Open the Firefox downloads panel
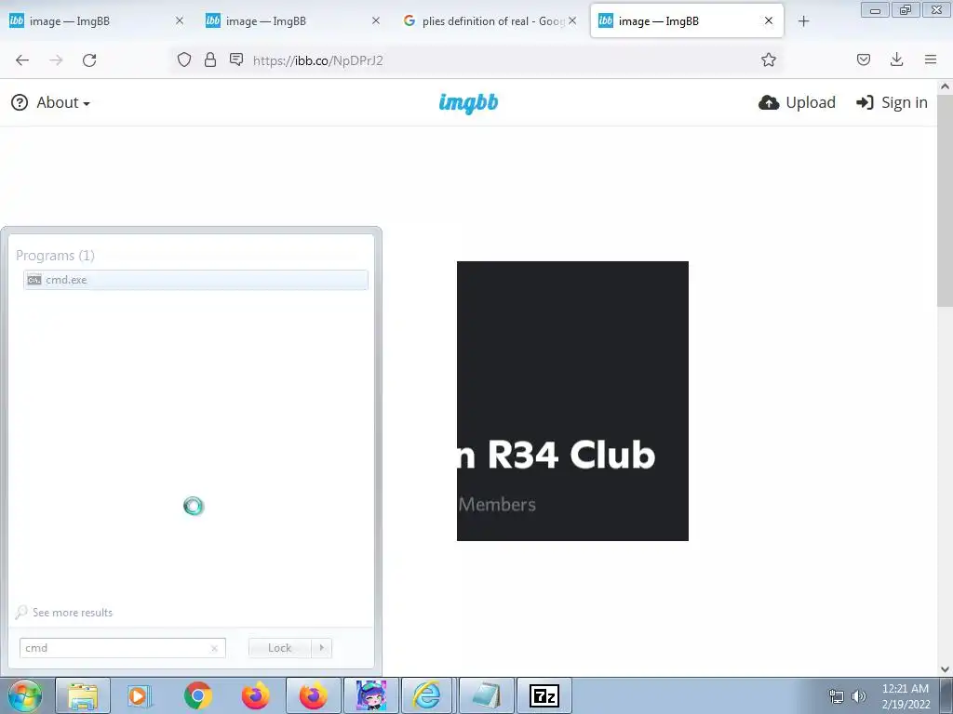The height and width of the screenshot is (714, 953). point(896,59)
